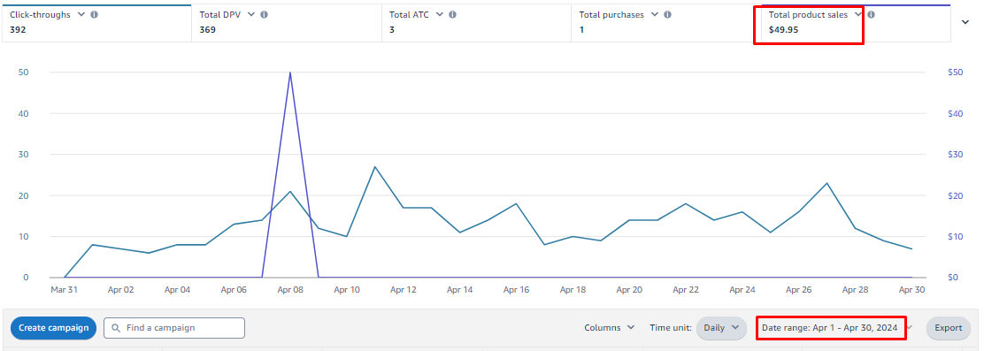Click the $50 right axis label
984x351 pixels.
coord(955,72)
